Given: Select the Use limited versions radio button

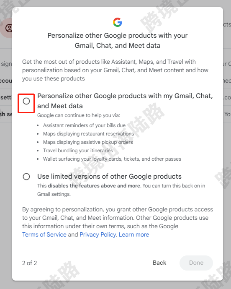Looking at the screenshot, I should coord(26,177).
